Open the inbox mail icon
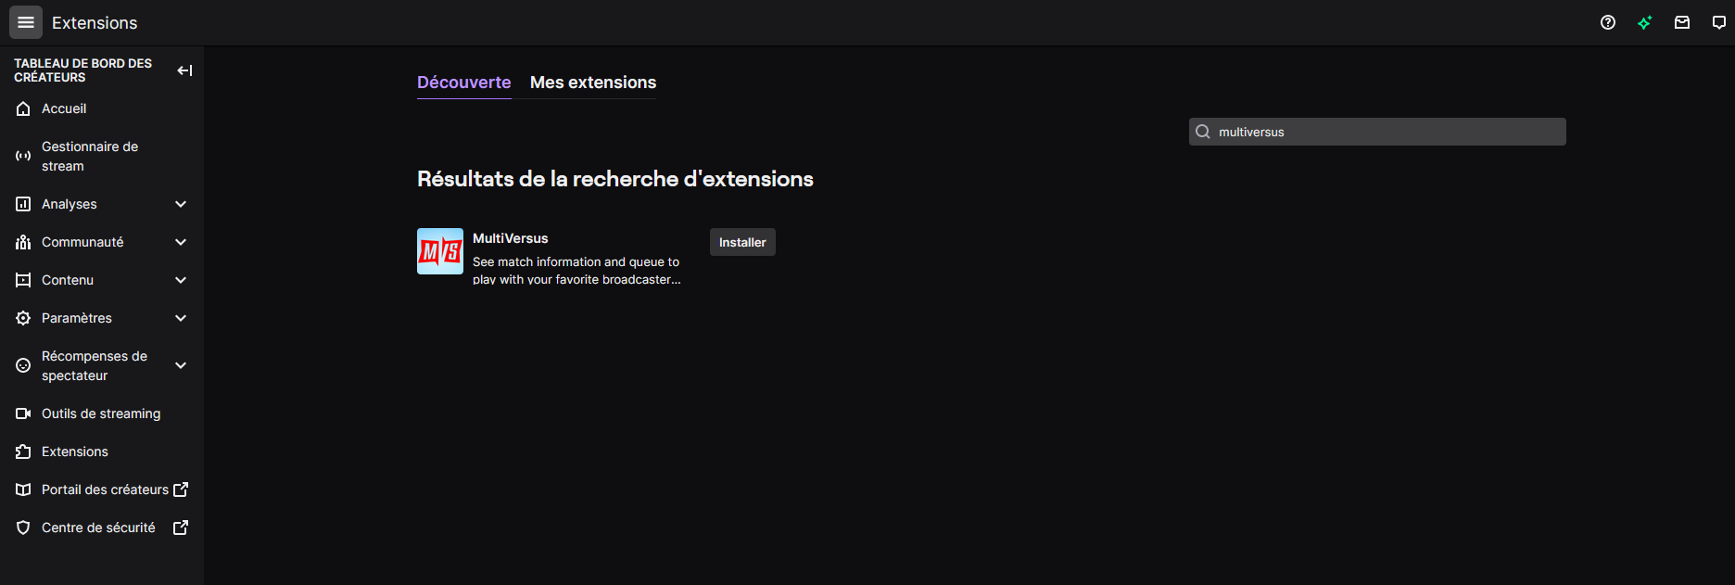Viewport: 1735px width, 585px height. (1682, 22)
